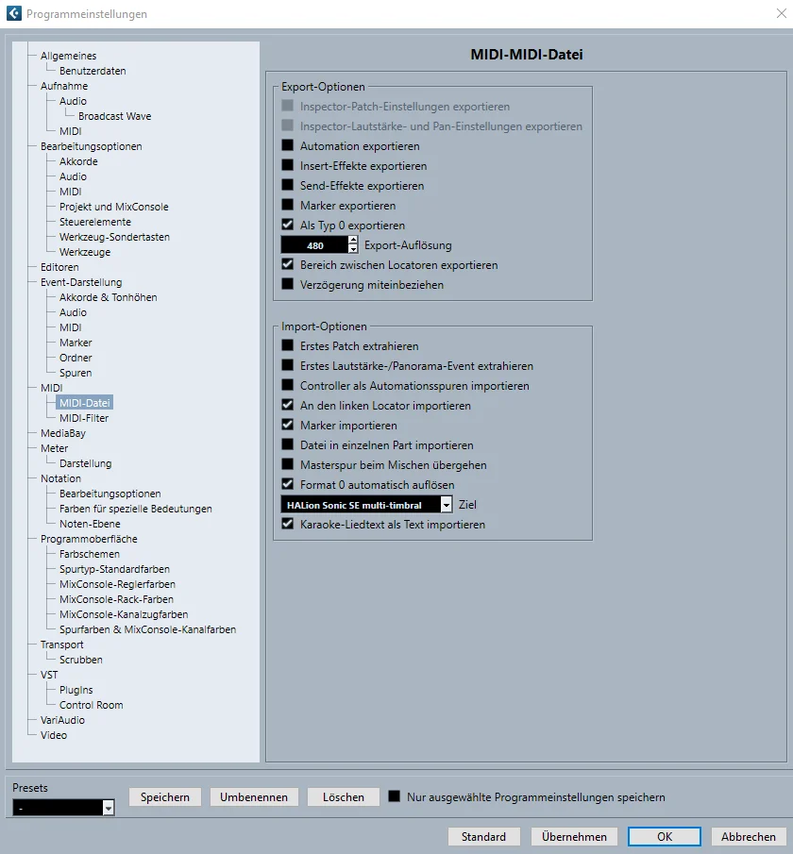Decrease Export-Auflösung with the down arrow
Screen dimensions: 793x854
click(353, 249)
